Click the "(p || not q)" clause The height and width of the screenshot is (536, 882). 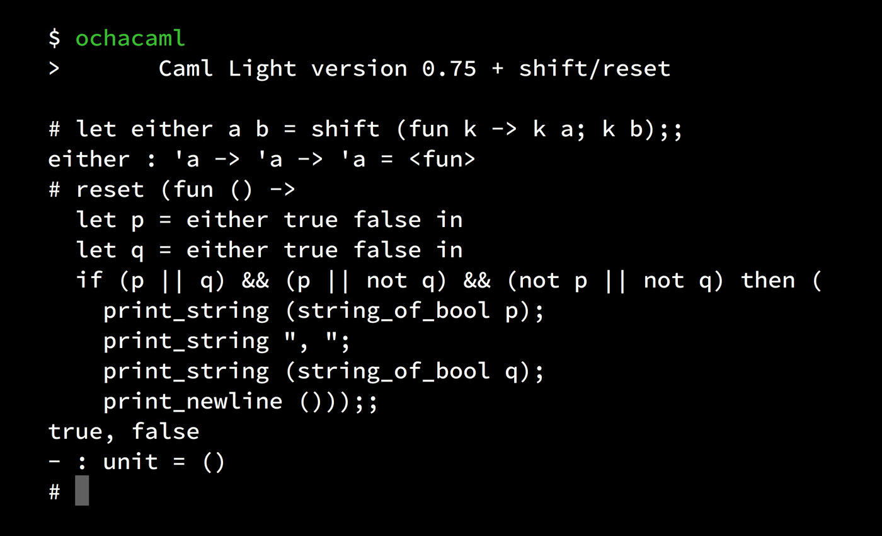click(366, 280)
